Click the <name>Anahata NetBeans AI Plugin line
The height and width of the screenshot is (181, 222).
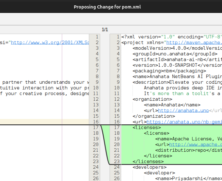[177, 76]
